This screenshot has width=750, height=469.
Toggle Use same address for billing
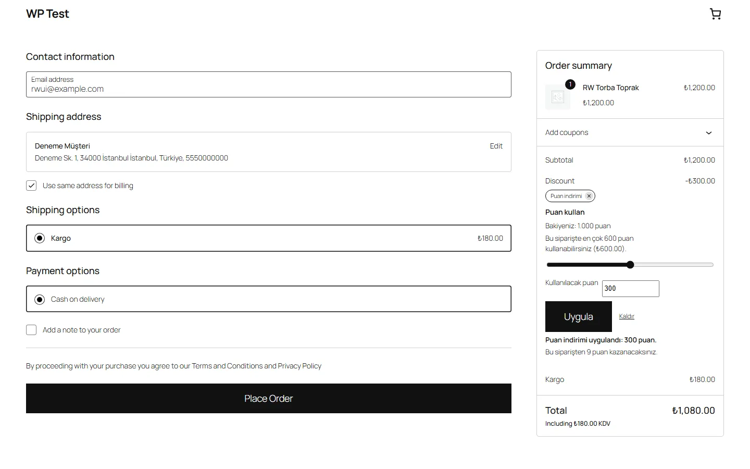tap(31, 186)
